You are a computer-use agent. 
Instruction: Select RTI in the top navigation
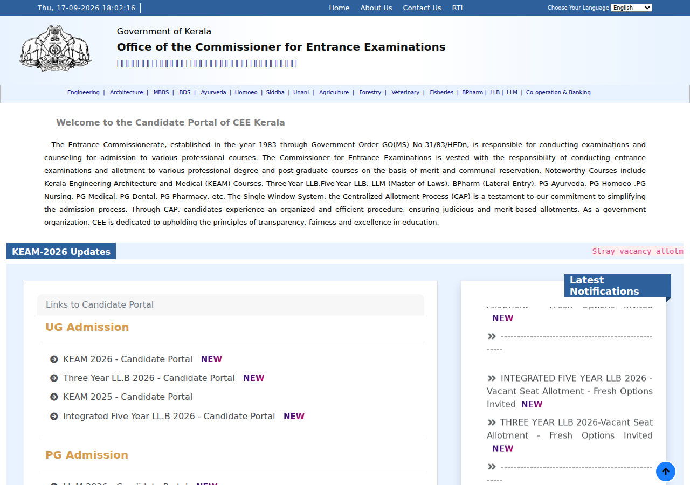click(x=457, y=8)
